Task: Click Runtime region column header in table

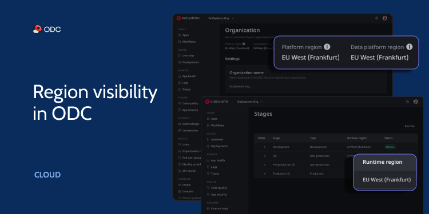Action: tap(357, 138)
